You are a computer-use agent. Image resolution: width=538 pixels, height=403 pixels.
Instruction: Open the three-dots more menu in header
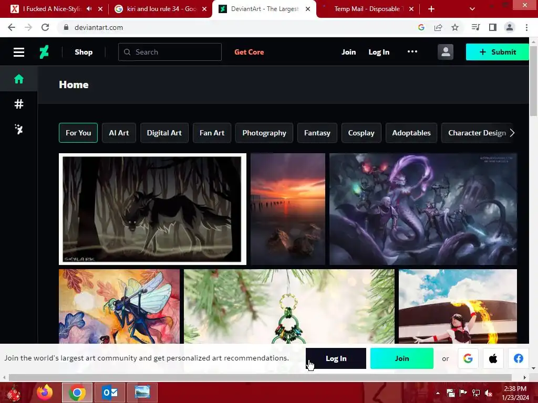tap(412, 51)
